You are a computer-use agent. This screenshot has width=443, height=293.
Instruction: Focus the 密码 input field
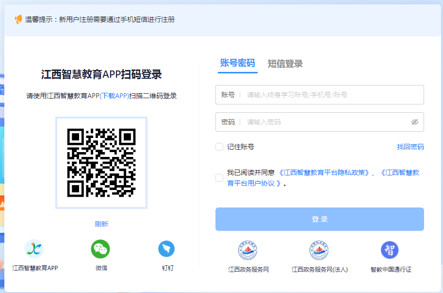(325, 122)
